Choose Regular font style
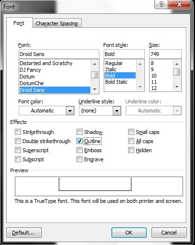The height and width of the screenshot is (245, 195). click(120, 63)
